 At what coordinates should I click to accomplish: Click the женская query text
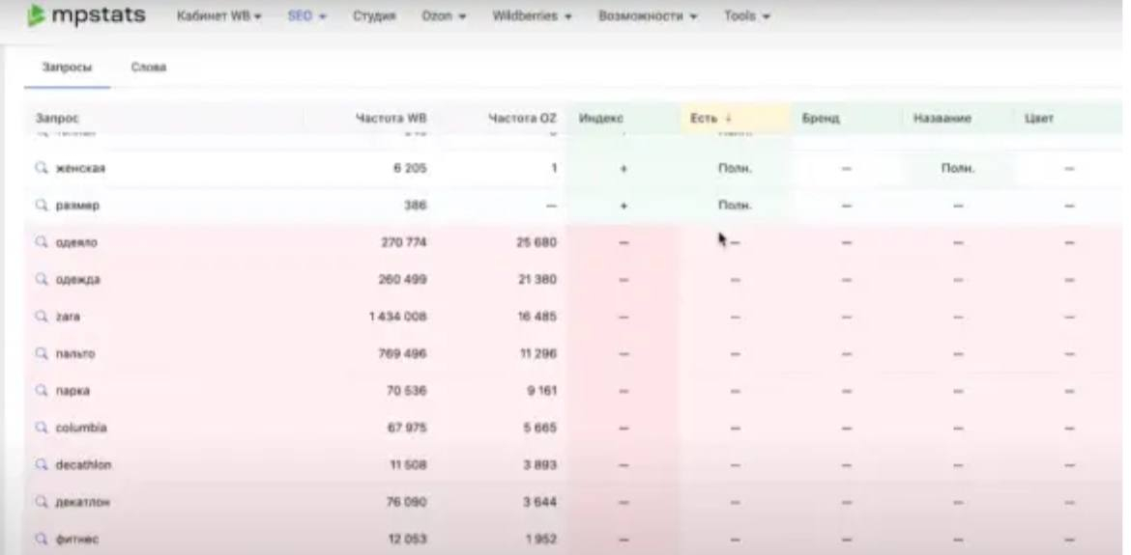tap(81, 168)
